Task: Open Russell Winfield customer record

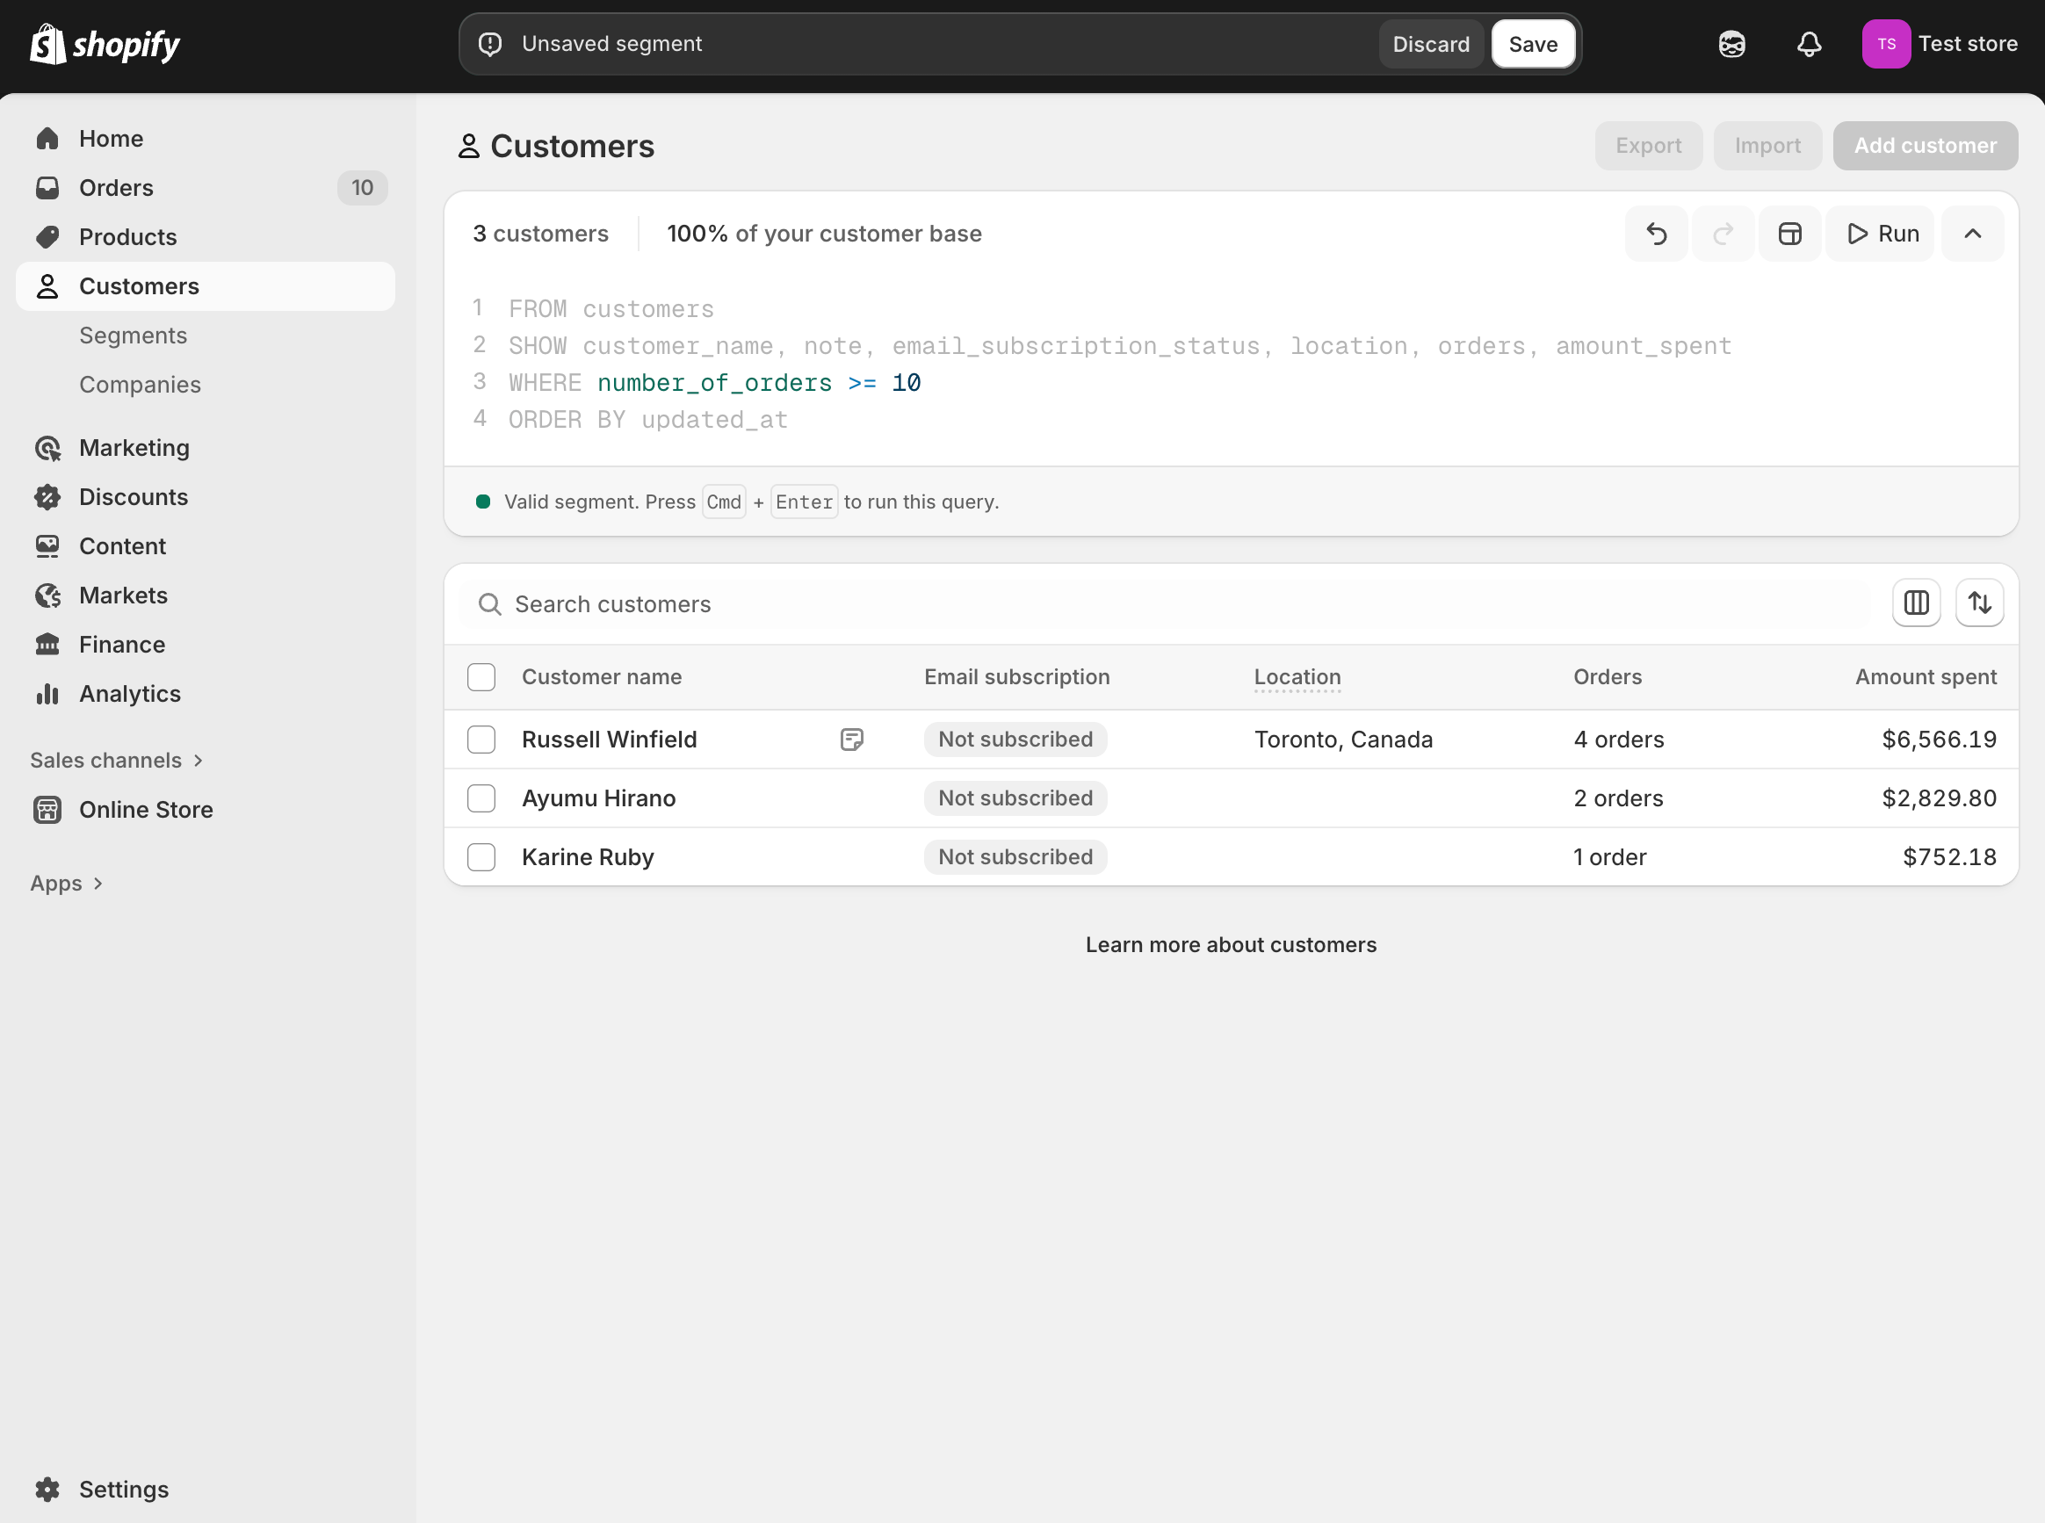Action: (x=609, y=740)
